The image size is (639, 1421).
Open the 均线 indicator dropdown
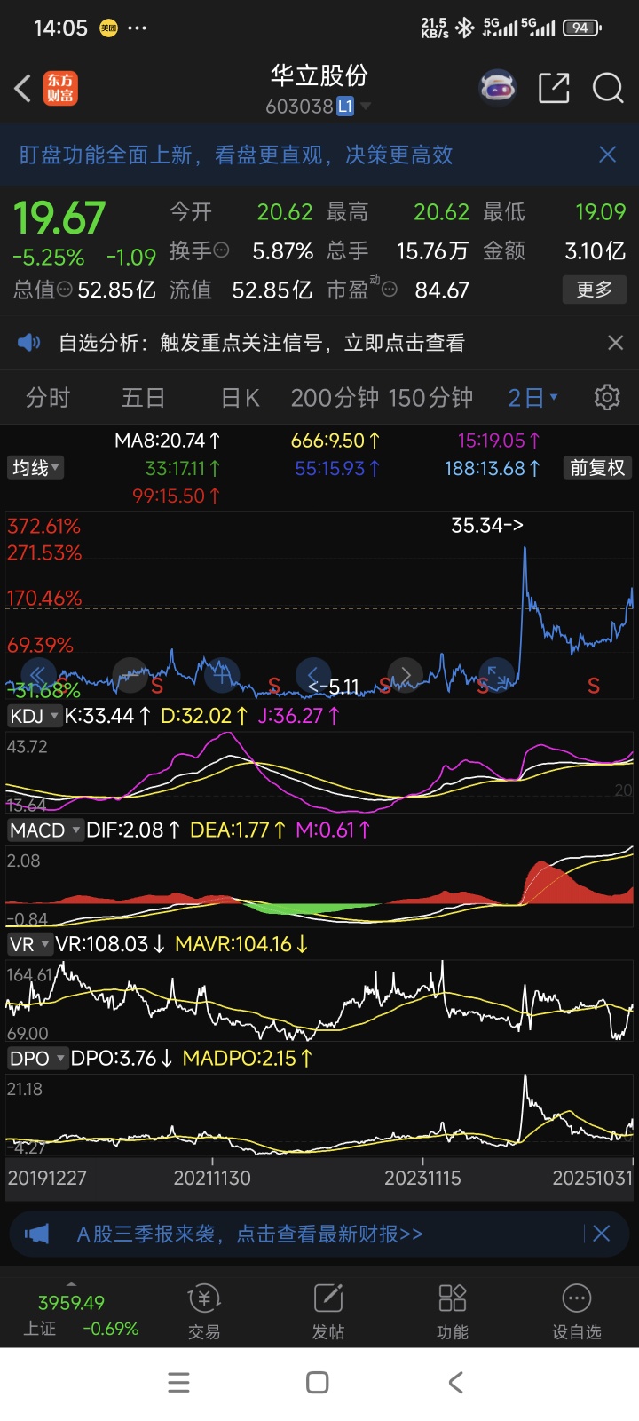point(35,468)
